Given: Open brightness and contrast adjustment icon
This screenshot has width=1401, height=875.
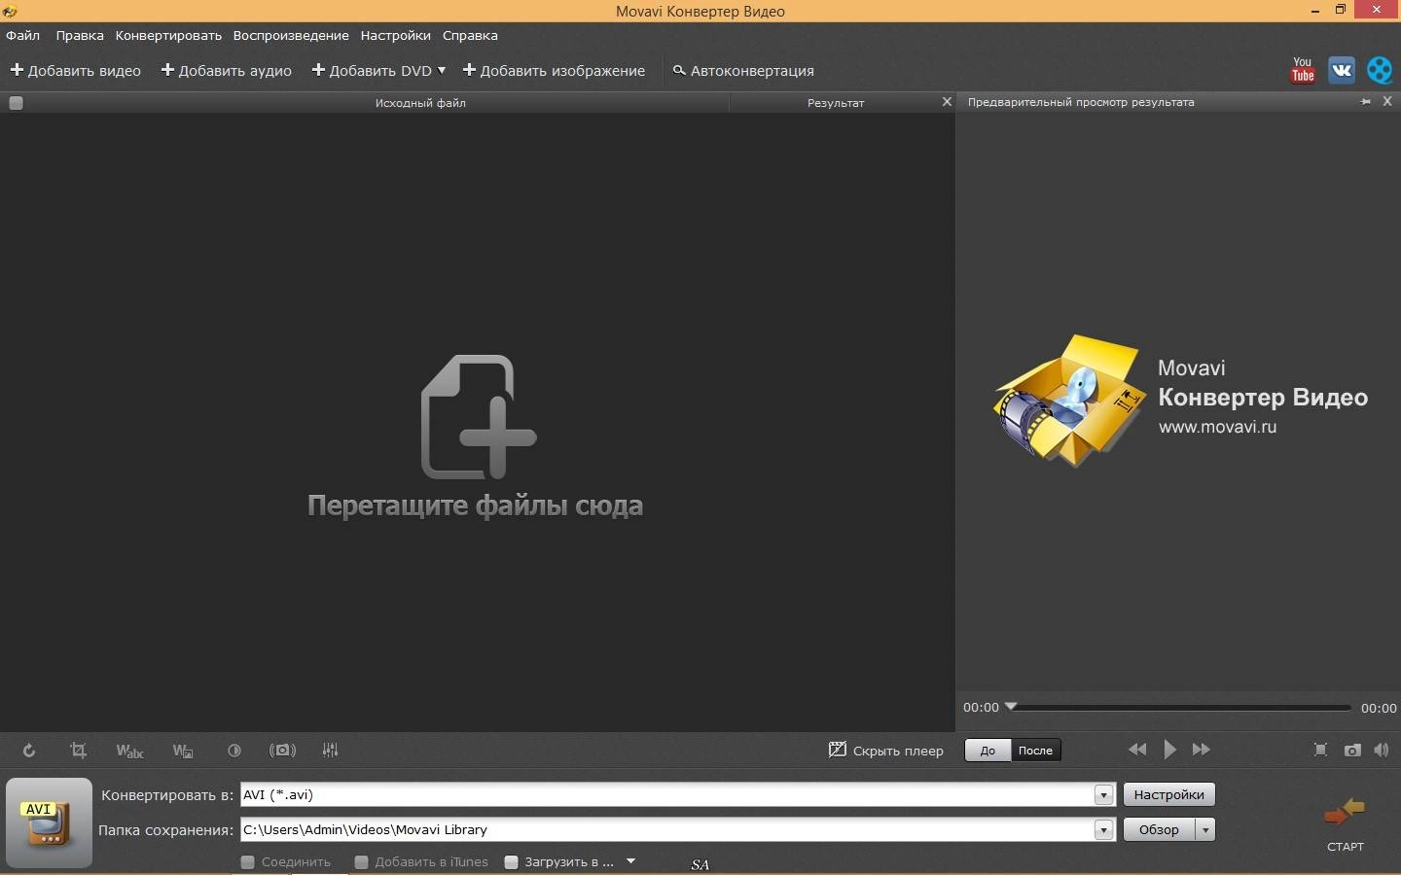Looking at the screenshot, I should pyautogui.click(x=234, y=751).
